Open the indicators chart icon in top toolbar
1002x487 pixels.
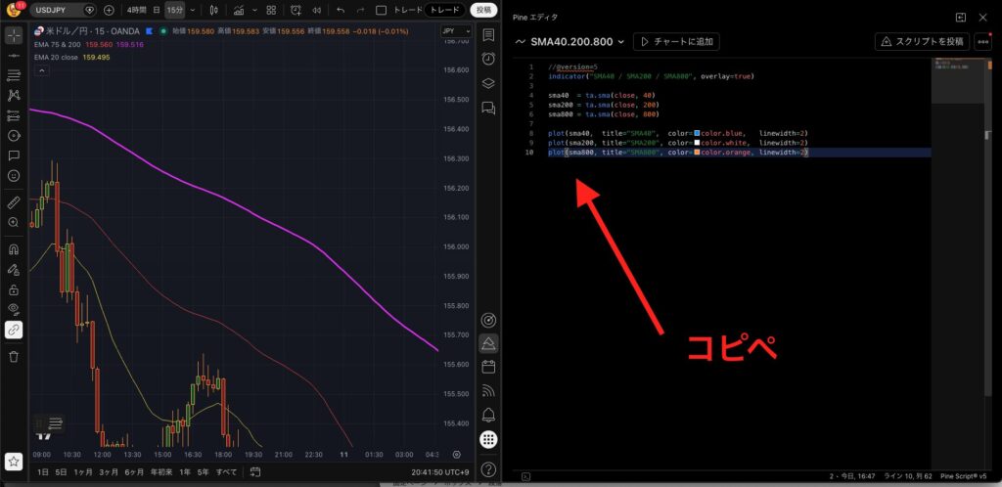coord(238,10)
